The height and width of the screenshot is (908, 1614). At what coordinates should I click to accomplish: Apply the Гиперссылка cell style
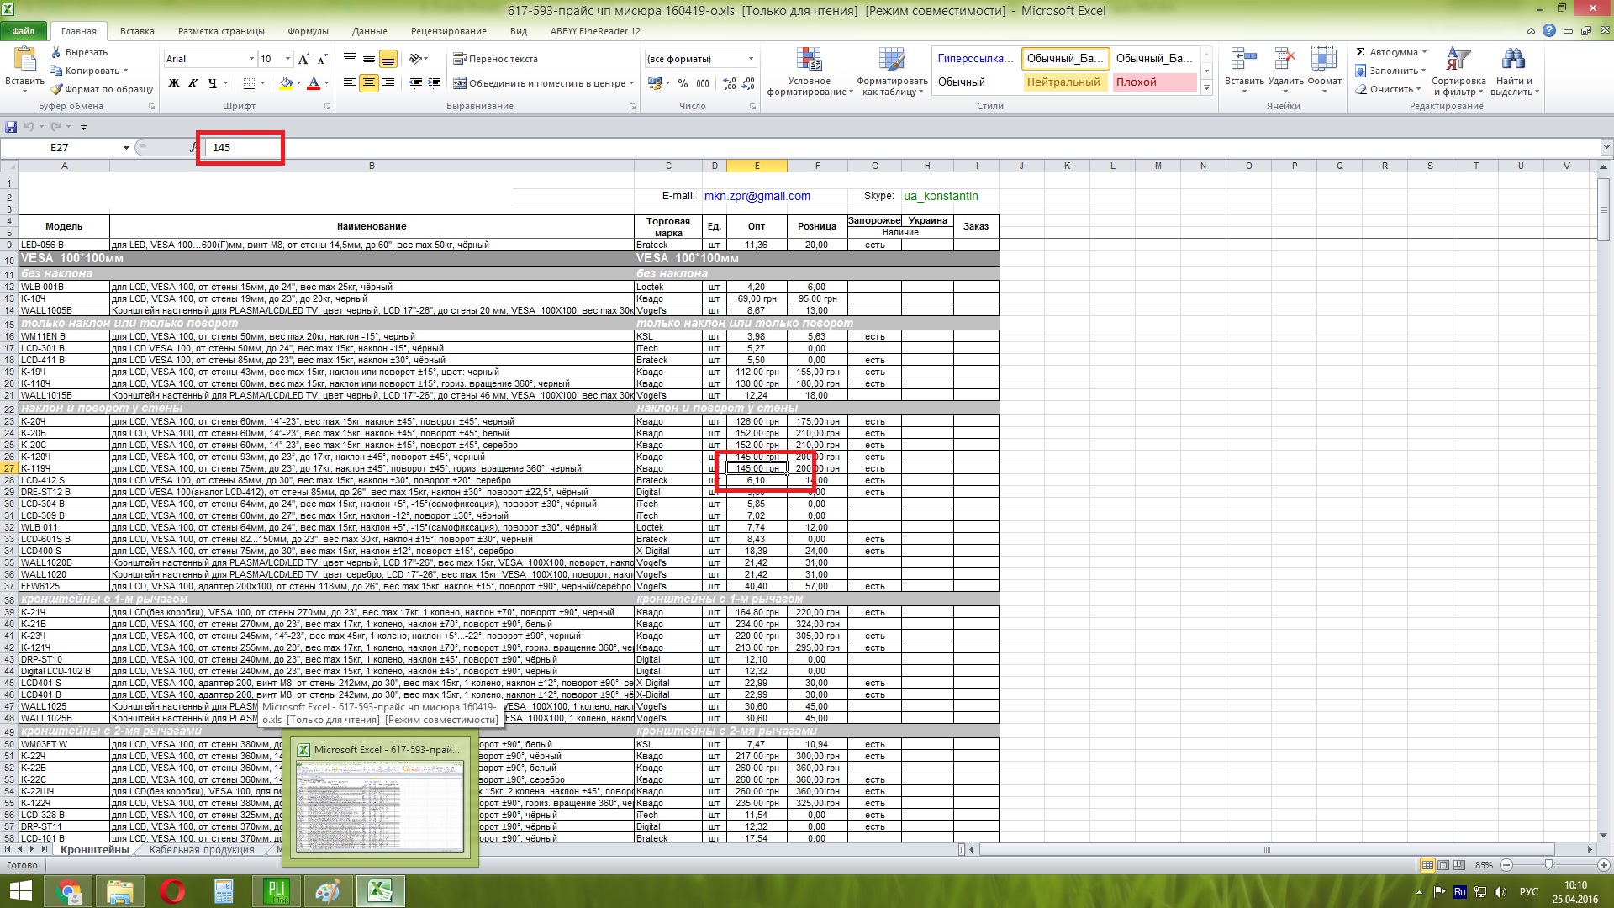975,58
